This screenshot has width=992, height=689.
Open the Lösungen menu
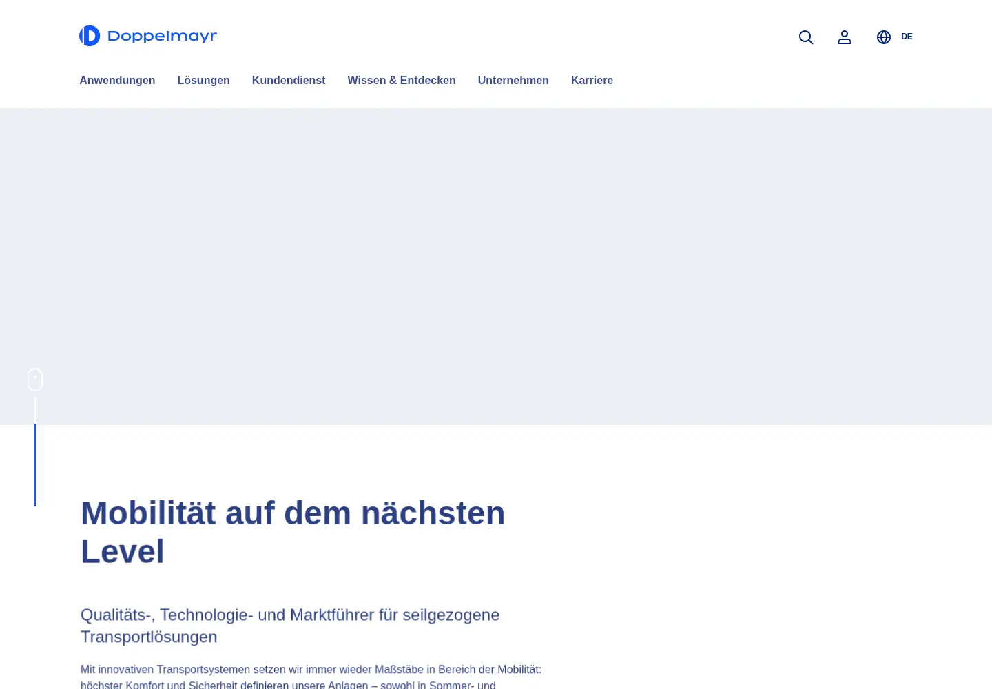[x=203, y=80]
